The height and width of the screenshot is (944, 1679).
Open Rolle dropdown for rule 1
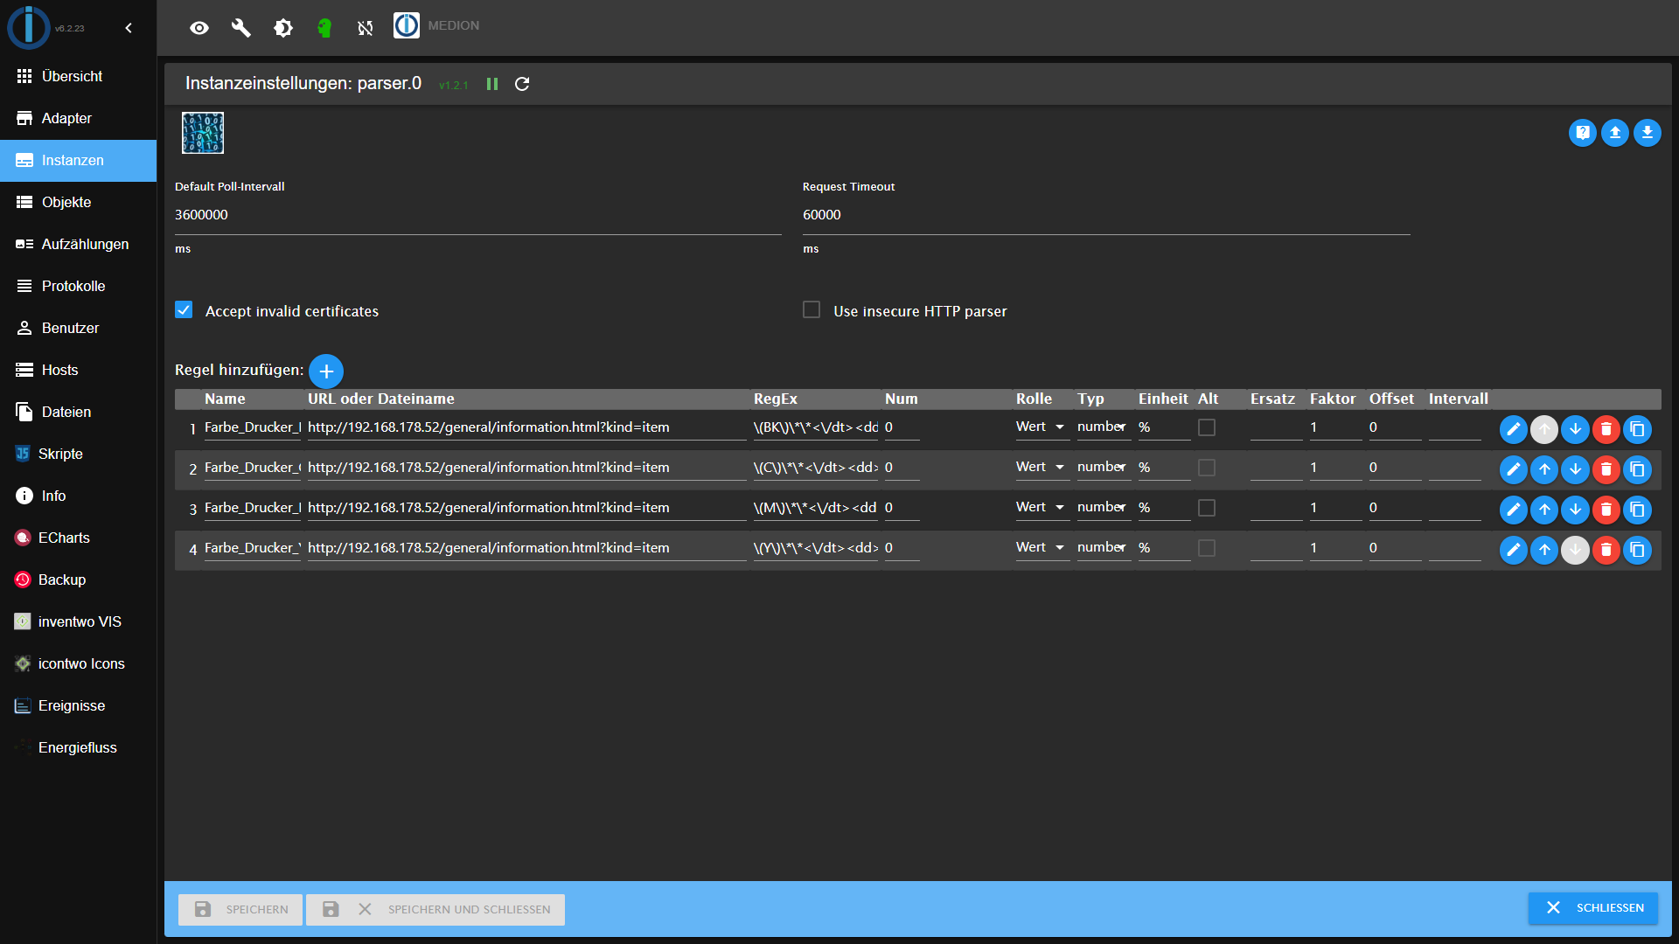(1042, 427)
